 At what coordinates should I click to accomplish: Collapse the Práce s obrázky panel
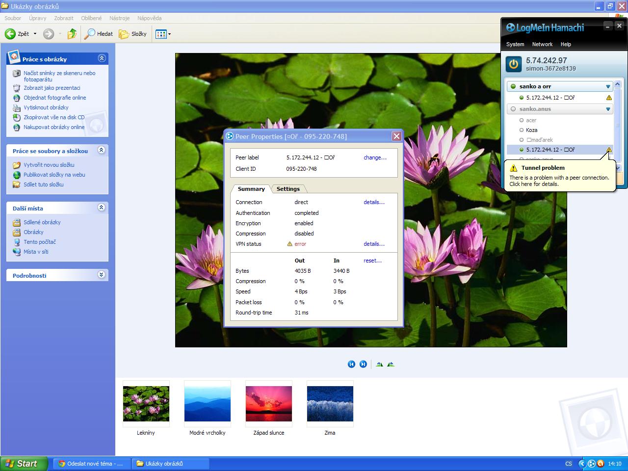(x=102, y=58)
